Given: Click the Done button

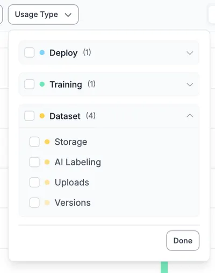Looking at the screenshot, I should pos(183,241).
